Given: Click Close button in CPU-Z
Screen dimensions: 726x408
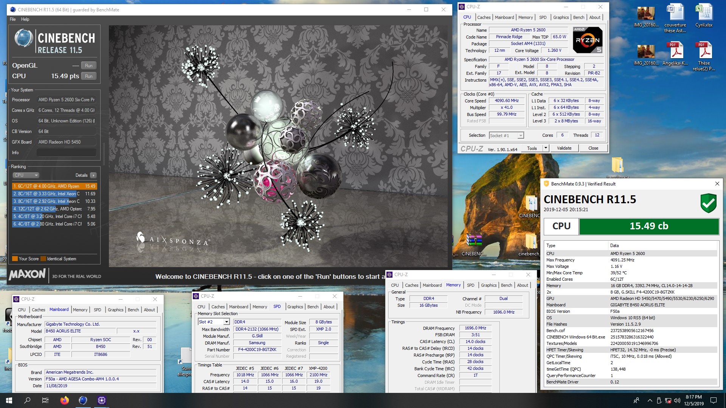Looking at the screenshot, I should [x=593, y=148].
